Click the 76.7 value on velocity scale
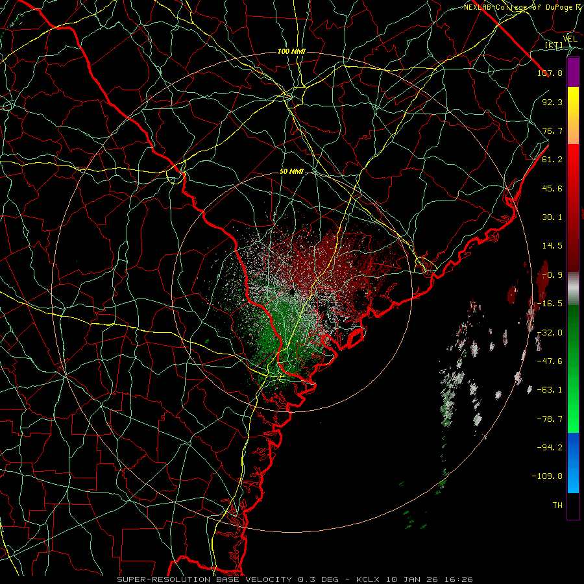The image size is (584, 584). (x=552, y=130)
